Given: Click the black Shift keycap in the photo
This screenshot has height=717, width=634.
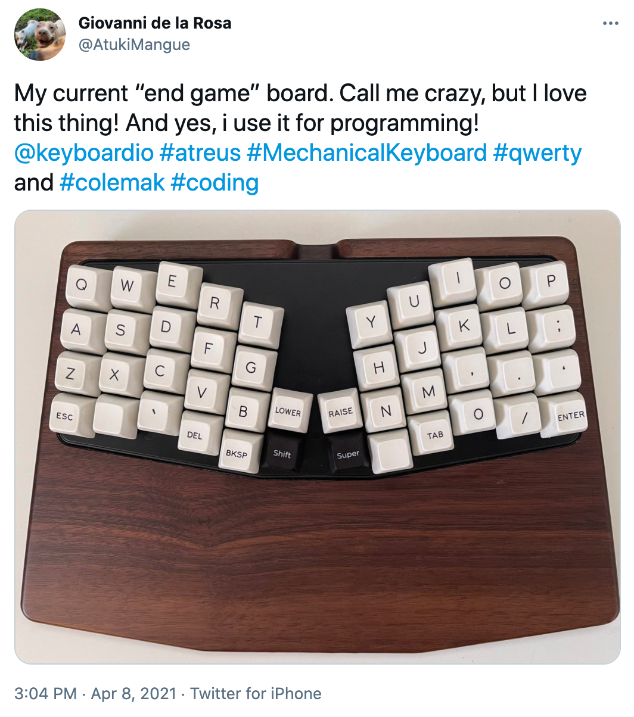Looking at the screenshot, I should (283, 454).
